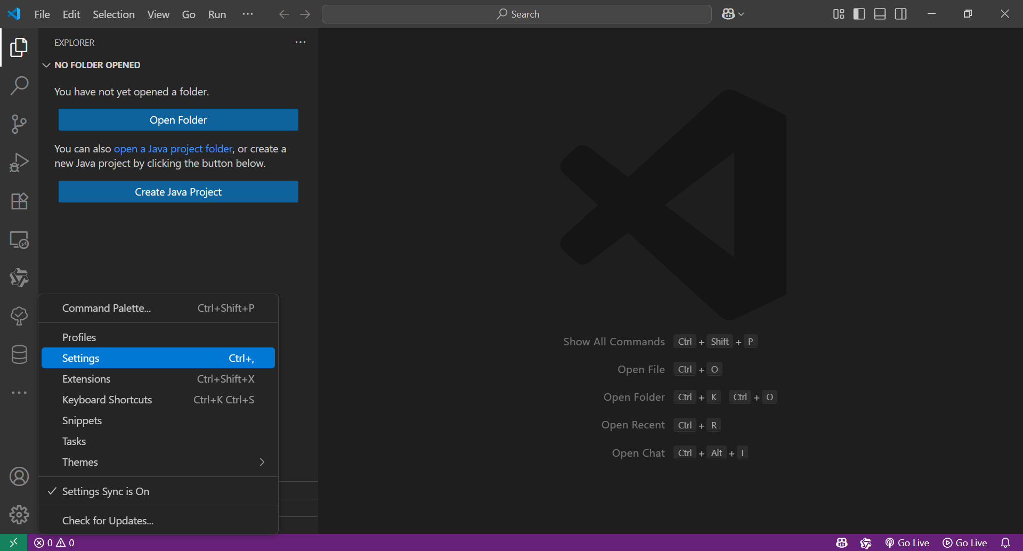Click the Manage gear icon
This screenshot has height=551, width=1023.
pyautogui.click(x=19, y=515)
